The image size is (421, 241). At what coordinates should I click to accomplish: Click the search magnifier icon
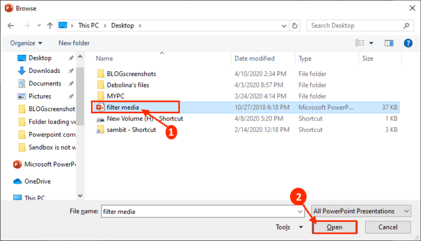[x=406, y=26]
